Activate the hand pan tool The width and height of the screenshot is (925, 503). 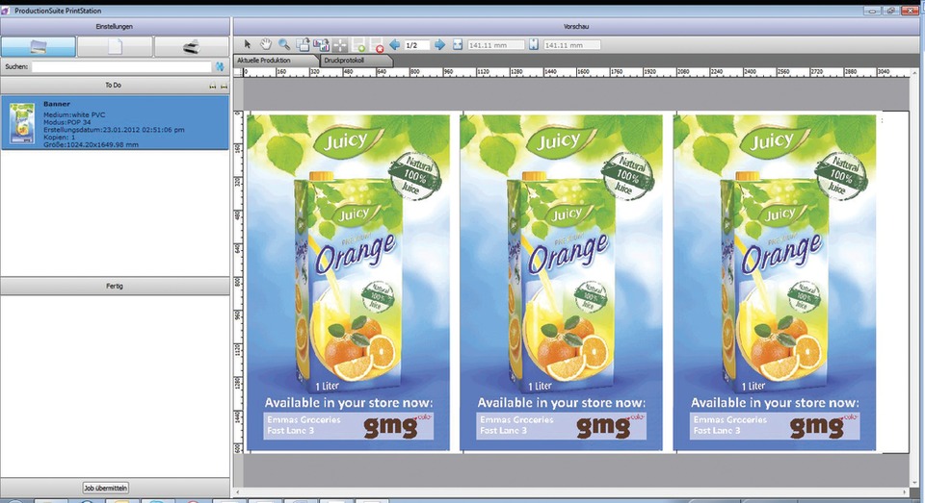266,44
